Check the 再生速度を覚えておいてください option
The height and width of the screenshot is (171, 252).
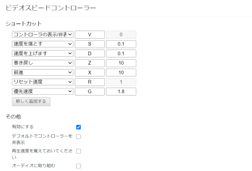(x=78, y=151)
